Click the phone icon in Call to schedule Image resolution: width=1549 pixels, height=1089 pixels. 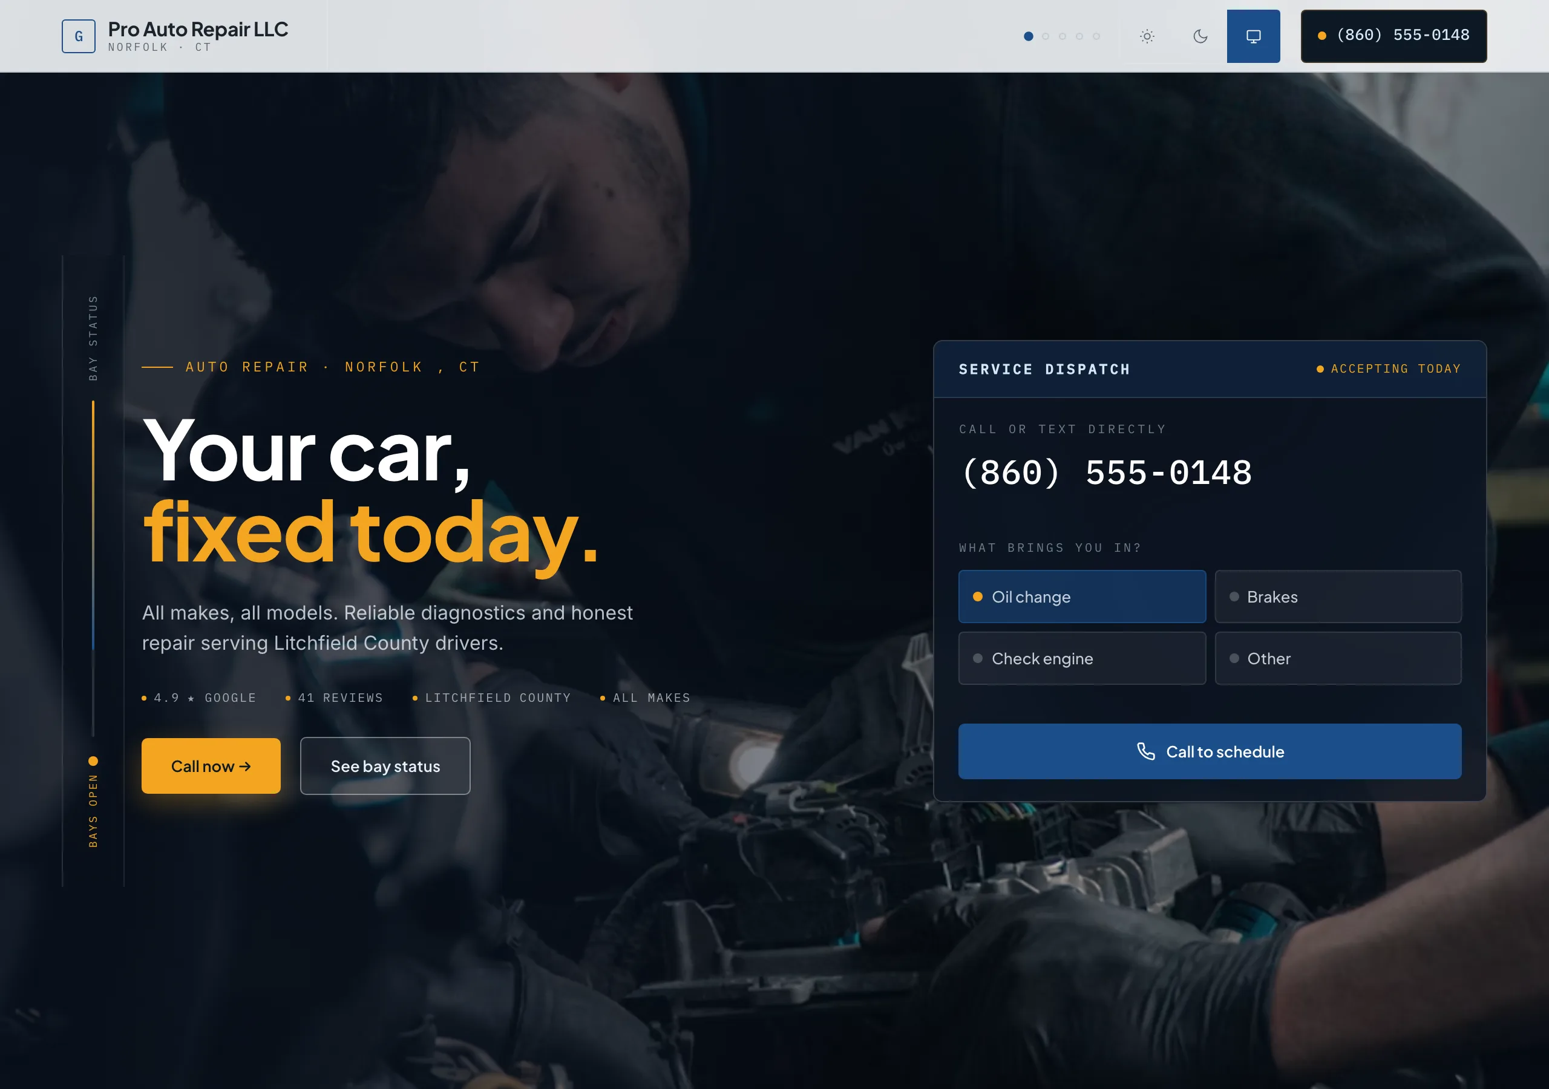click(1145, 751)
